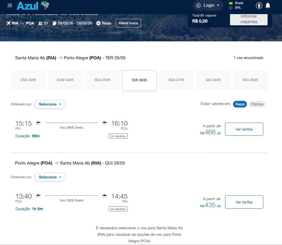Viewport: 282px width, 245px height.
Task: Click the Brazil flag country icon
Action: click(x=231, y=3)
